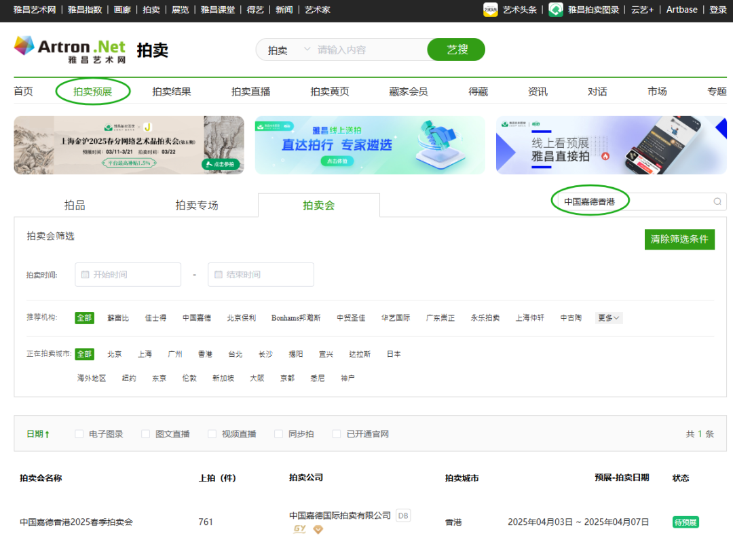Click the 开始时间 date input
Viewport: 733px width, 548px height.
(128, 275)
